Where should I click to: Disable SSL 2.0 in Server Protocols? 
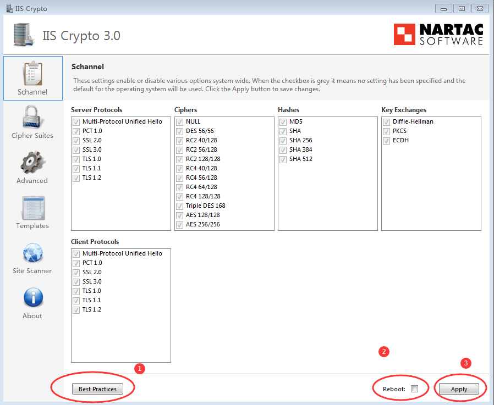click(x=76, y=140)
